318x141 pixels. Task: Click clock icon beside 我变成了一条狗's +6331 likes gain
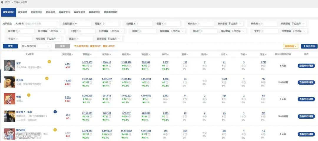[91, 117]
